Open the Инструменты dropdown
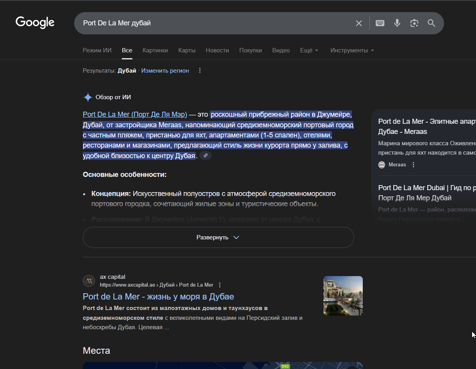 click(x=352, y=50)
